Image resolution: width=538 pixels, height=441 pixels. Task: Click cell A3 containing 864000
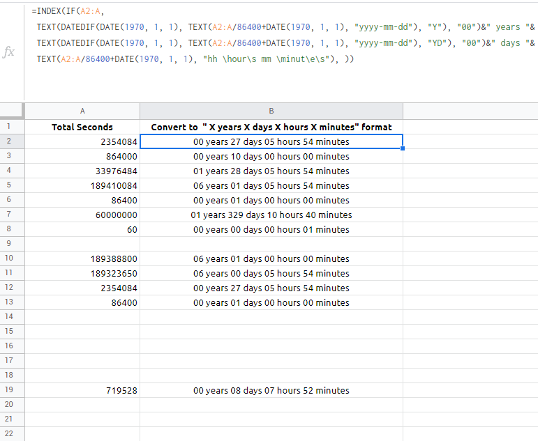coord(82,156)
